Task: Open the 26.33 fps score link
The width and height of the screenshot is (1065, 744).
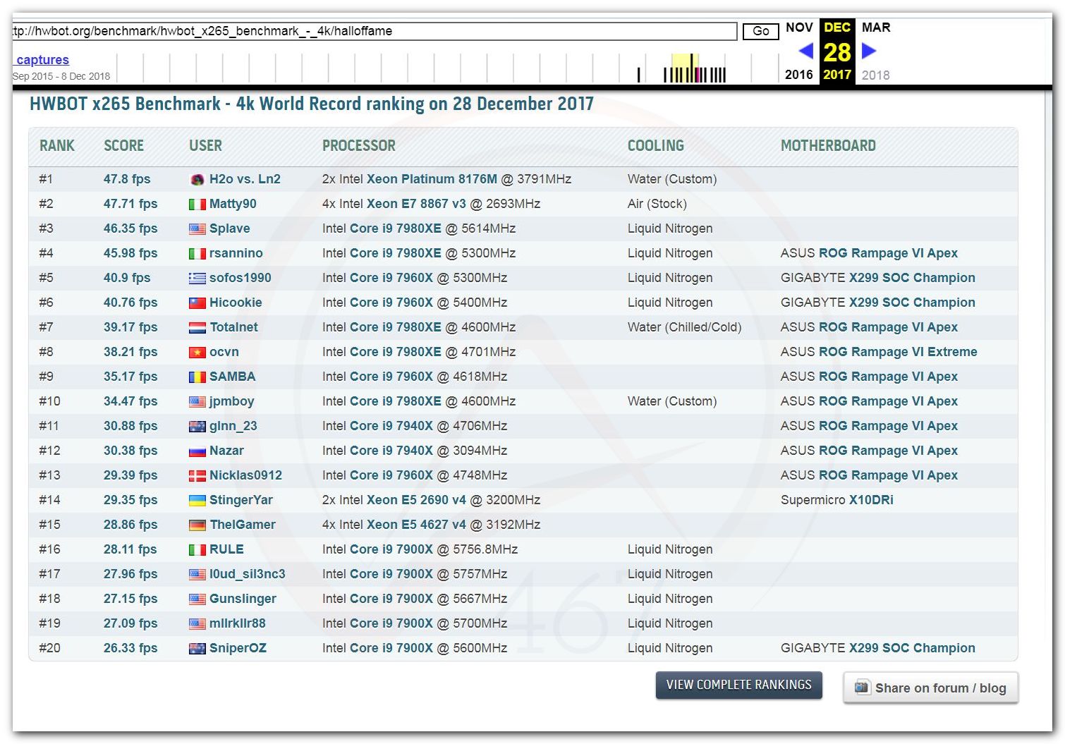Action: 130,648
